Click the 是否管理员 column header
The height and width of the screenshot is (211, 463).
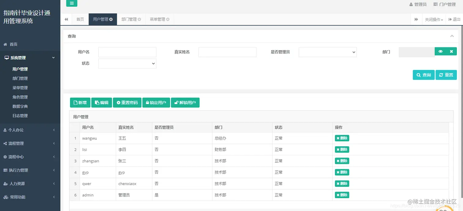tap(182, 127)
